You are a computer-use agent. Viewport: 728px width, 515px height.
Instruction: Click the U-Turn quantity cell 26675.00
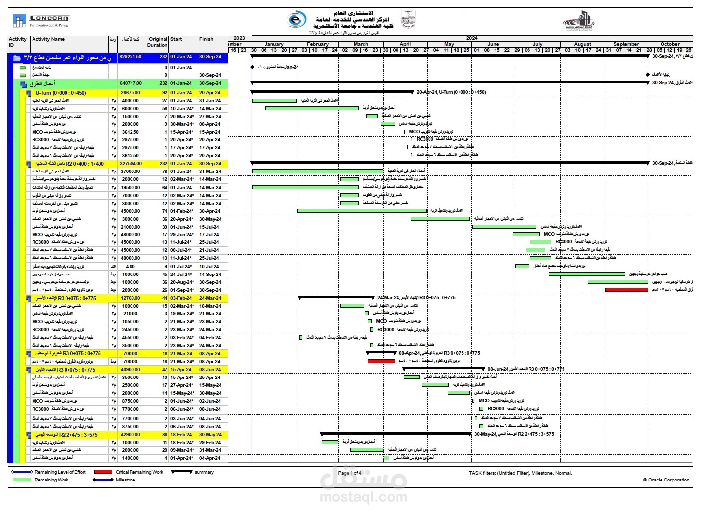(x=131, y=93)
